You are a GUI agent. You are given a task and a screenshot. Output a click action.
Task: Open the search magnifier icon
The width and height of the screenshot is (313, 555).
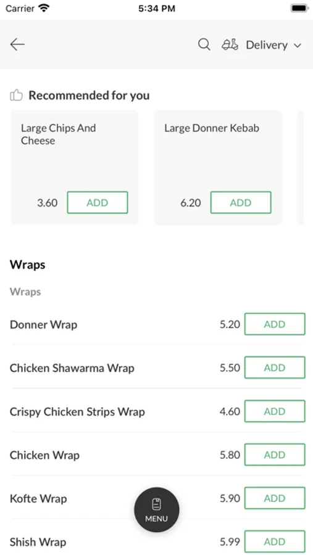pos(204,45)
